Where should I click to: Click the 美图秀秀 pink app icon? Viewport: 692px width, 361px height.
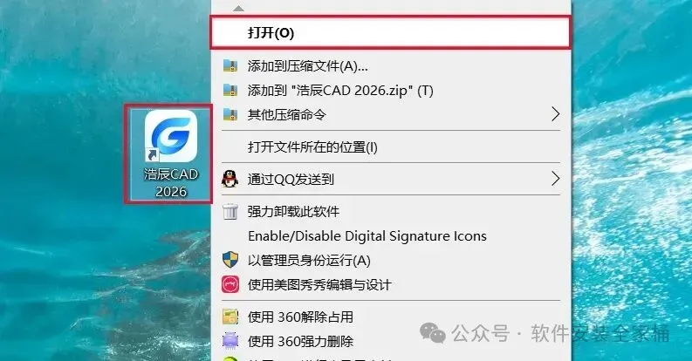pyautogui.click(x=230, y=284)
